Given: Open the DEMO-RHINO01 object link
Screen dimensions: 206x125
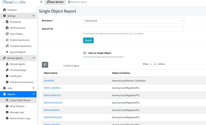Looking at the screenshot, I should click(x=52, y=110).
